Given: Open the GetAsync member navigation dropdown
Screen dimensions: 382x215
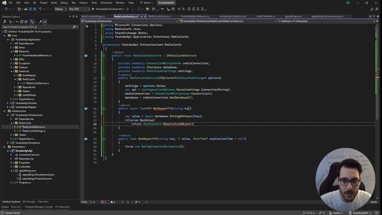Looking at the screenshot, I should (326, 21).
